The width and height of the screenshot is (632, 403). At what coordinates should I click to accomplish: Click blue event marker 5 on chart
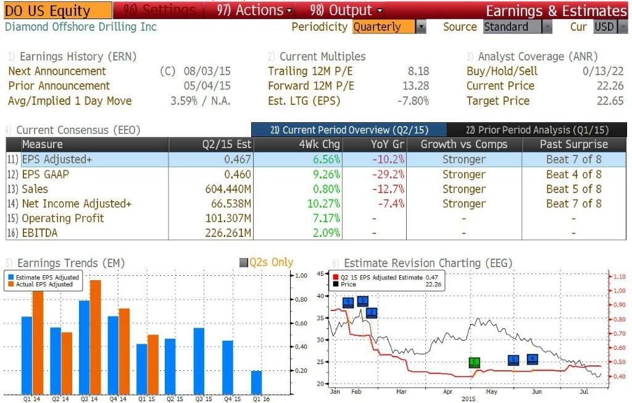click(513, 359)
